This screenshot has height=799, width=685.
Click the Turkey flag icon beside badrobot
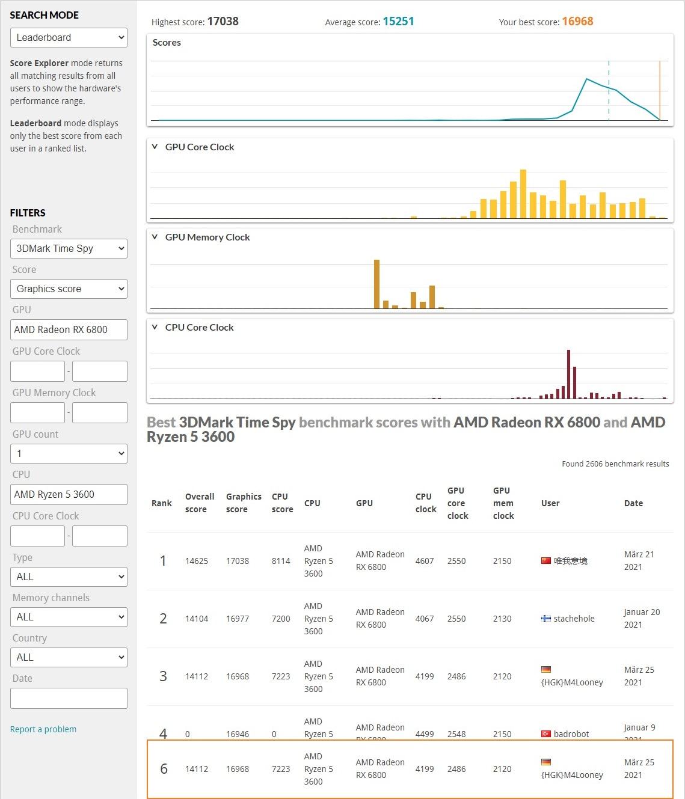[x=546, y=734]
